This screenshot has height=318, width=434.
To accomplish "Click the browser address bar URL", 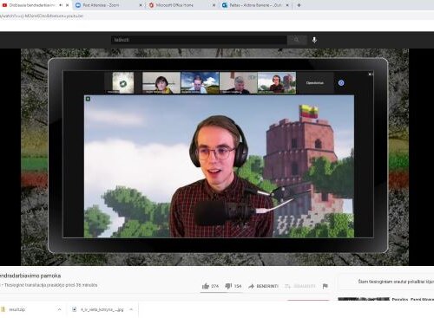I will [42, 16].
